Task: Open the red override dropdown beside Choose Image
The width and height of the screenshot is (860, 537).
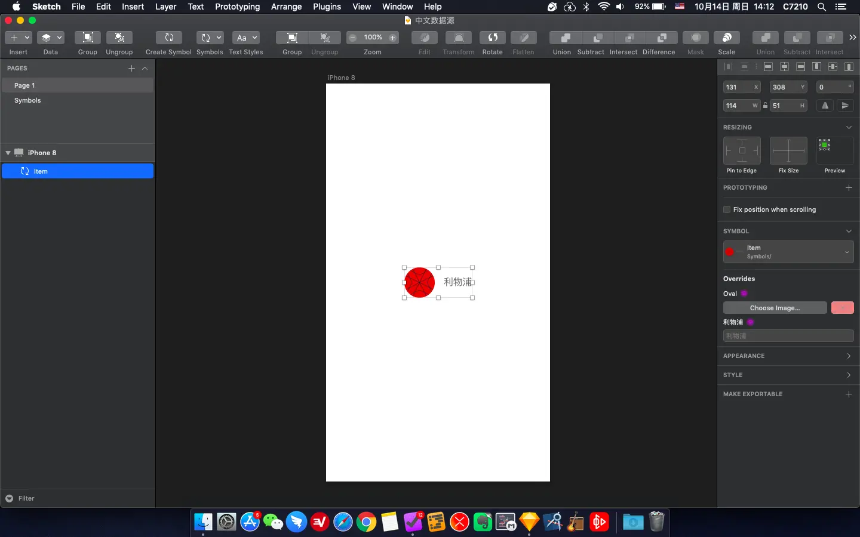Action: (842, 308)
